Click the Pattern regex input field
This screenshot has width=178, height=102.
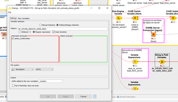[63, 29]
